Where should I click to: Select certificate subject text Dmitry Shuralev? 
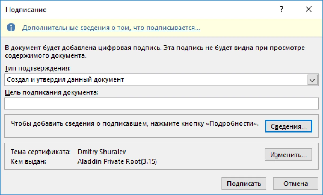point(102,152)
